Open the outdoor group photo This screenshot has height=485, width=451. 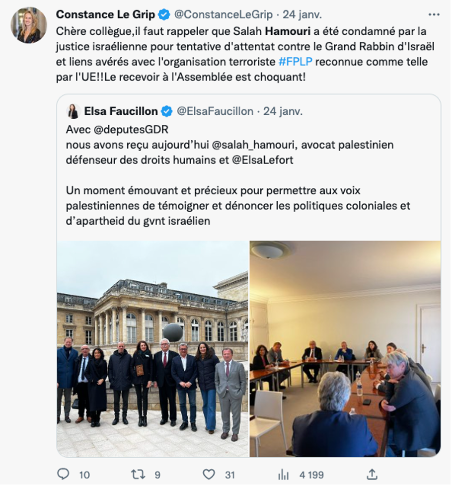(152, 349)
